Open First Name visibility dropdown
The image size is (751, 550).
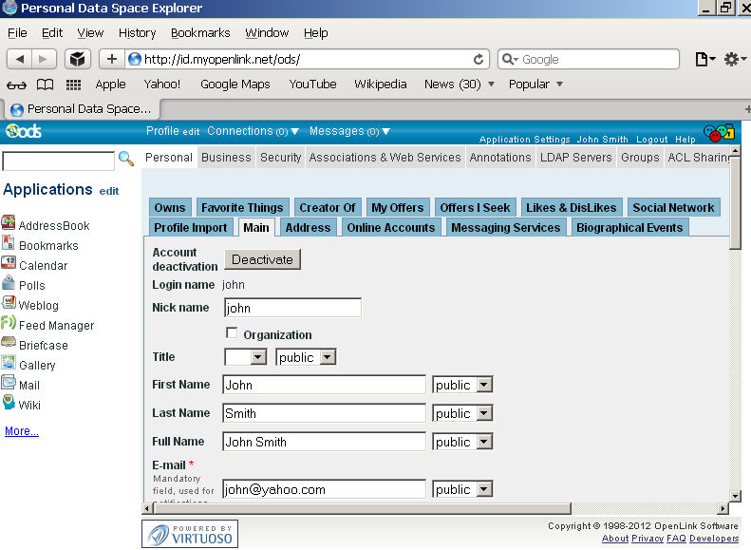pyautogui.click(x=483, y=385)
